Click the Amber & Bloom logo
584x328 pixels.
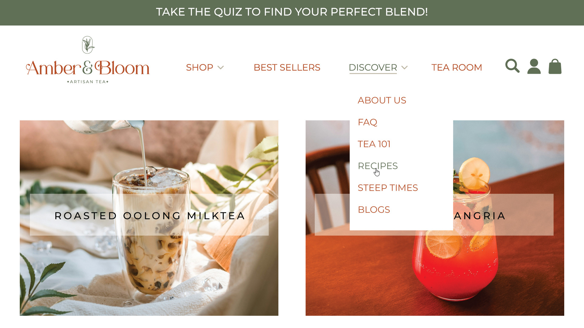click(88, 68)
